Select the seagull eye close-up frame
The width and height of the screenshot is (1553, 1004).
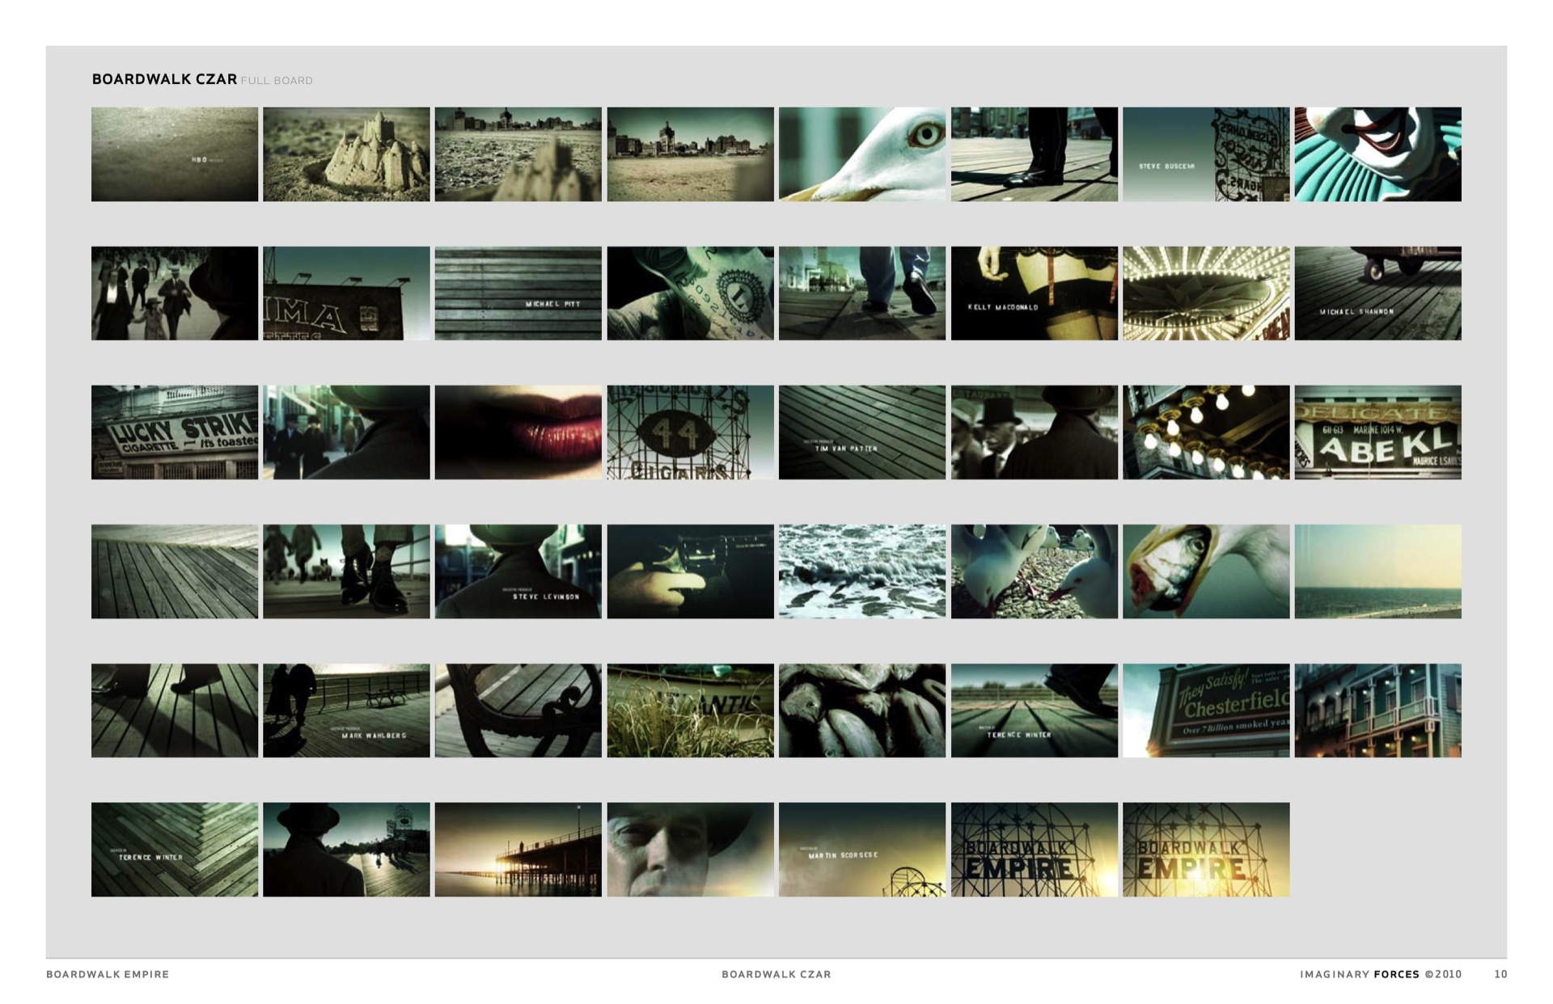(x=861, y=154)
